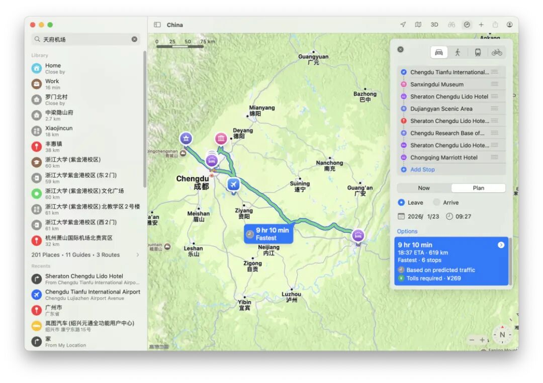Toggle the sidebar icon in the toolbar
The height and width of the screenshot is (383, 543).
[x=157, y=25]
